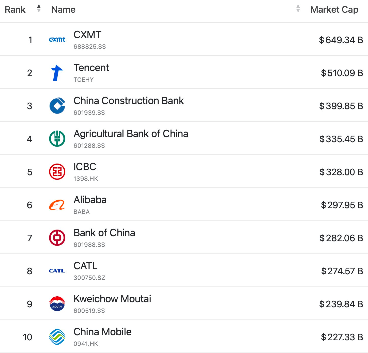Click rank number 10 for China Mobile
368x353 pixels.
coord(27,337)
